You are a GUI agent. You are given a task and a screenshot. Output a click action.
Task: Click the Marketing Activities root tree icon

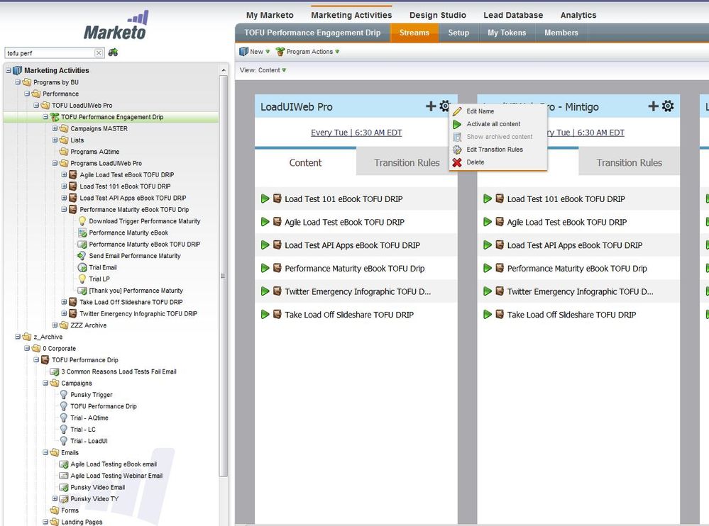pos(17,70)
